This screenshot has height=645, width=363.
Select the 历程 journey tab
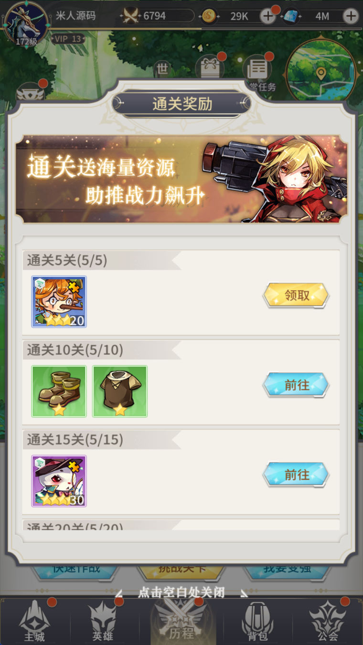tap(181, 621)
